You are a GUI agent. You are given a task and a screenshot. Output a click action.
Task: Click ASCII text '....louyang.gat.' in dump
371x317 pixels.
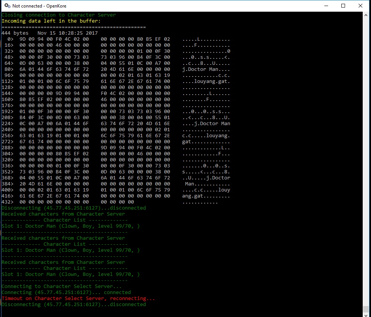click(206, 81)
